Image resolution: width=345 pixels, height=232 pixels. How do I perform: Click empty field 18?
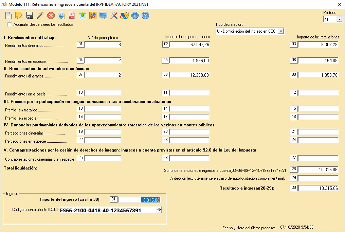coord(318,117)
